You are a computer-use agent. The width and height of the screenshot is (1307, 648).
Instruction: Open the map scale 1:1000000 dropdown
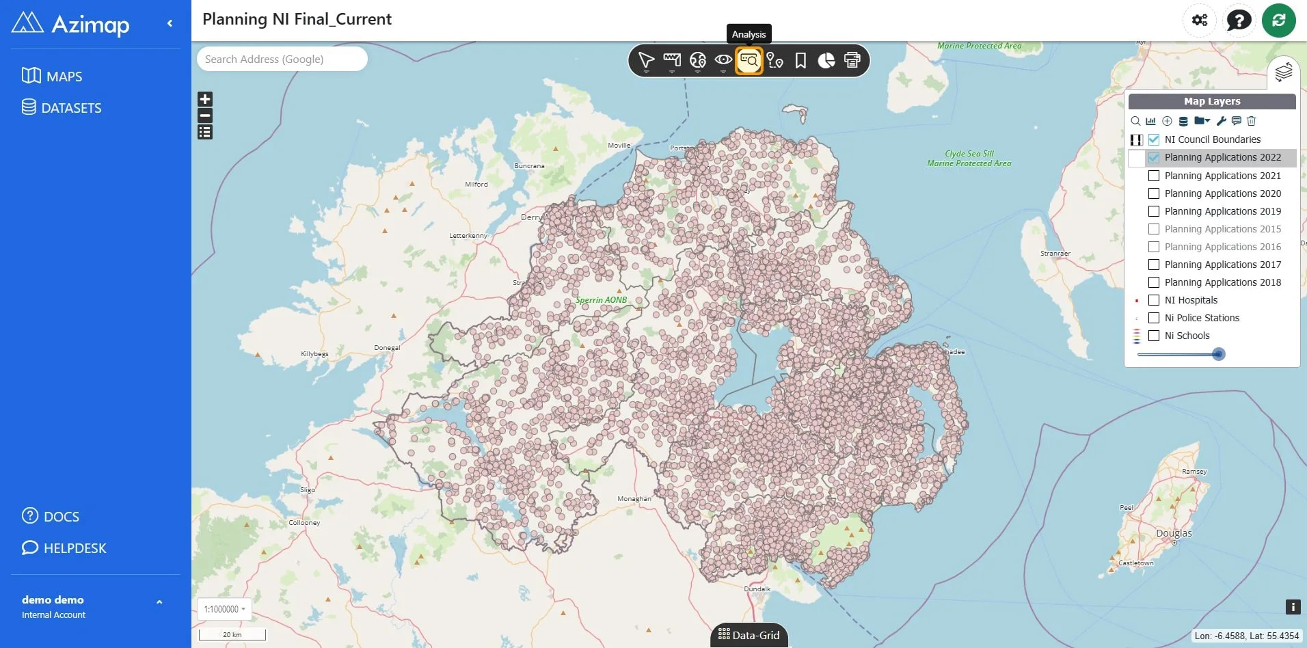click(224, 609)
